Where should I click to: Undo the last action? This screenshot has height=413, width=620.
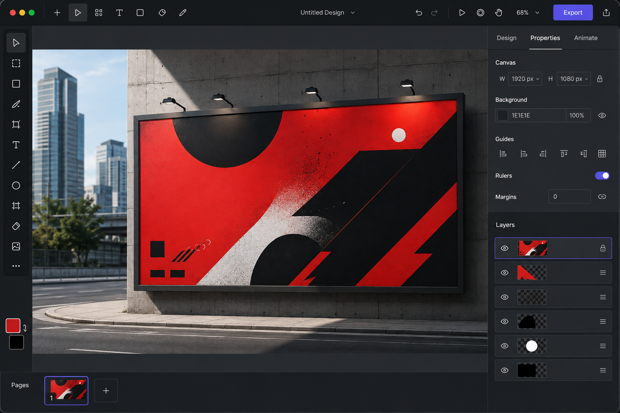click(x=419, y=13)
